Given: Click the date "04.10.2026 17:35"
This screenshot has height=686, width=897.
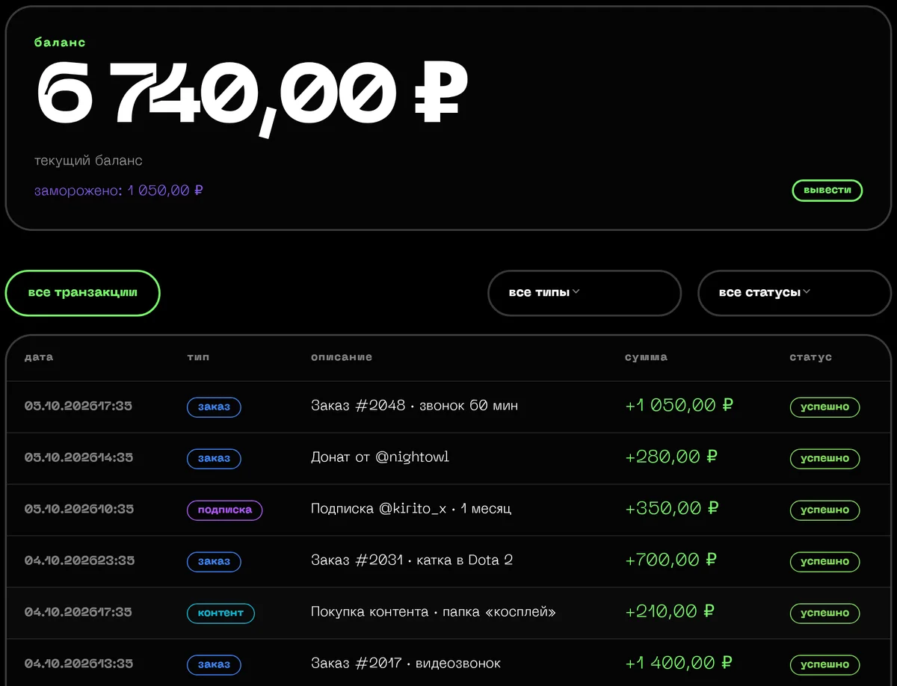Looking at the screenshot, I should click(78, 613).
